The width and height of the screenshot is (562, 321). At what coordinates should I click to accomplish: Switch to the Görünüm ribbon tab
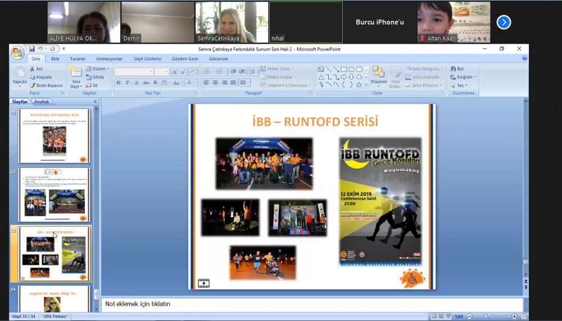click(x=218, y=59)
